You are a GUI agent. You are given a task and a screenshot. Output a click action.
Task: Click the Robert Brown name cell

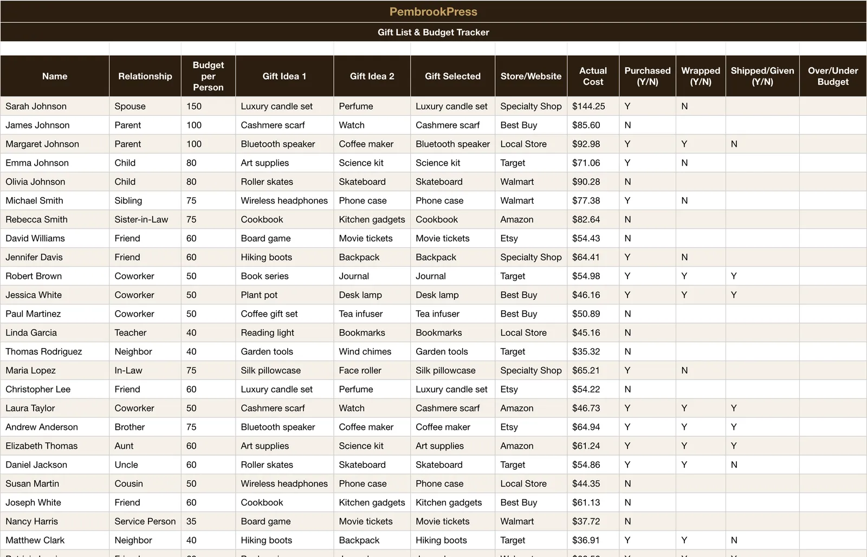[x=55, y=276]
